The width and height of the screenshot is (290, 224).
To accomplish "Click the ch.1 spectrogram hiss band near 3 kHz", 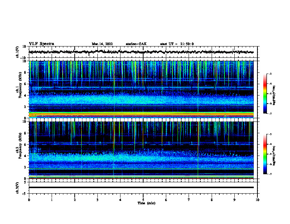I will pyautogui.click(x=141, y=101).
